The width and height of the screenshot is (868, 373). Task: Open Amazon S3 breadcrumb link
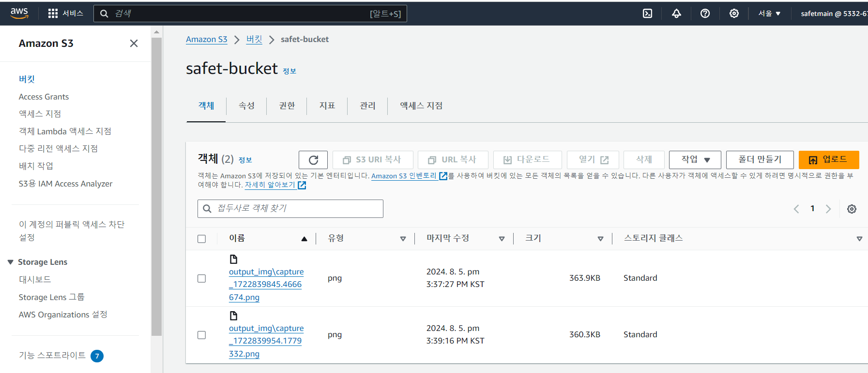pyautogui.click(x=207, y=40)
